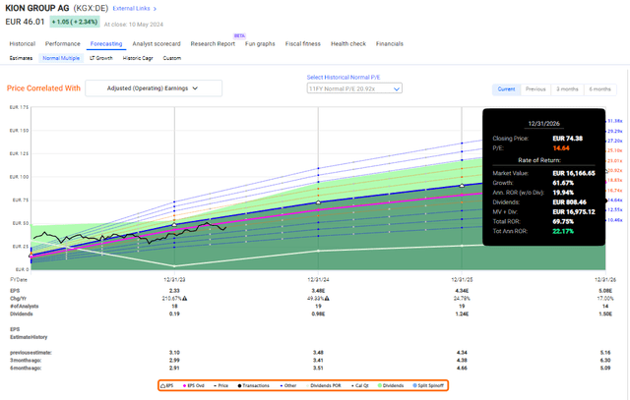Toggle the Split Spinoff legend item
Image resolution: width=630 pixels, height=400 pixels.
428,385
